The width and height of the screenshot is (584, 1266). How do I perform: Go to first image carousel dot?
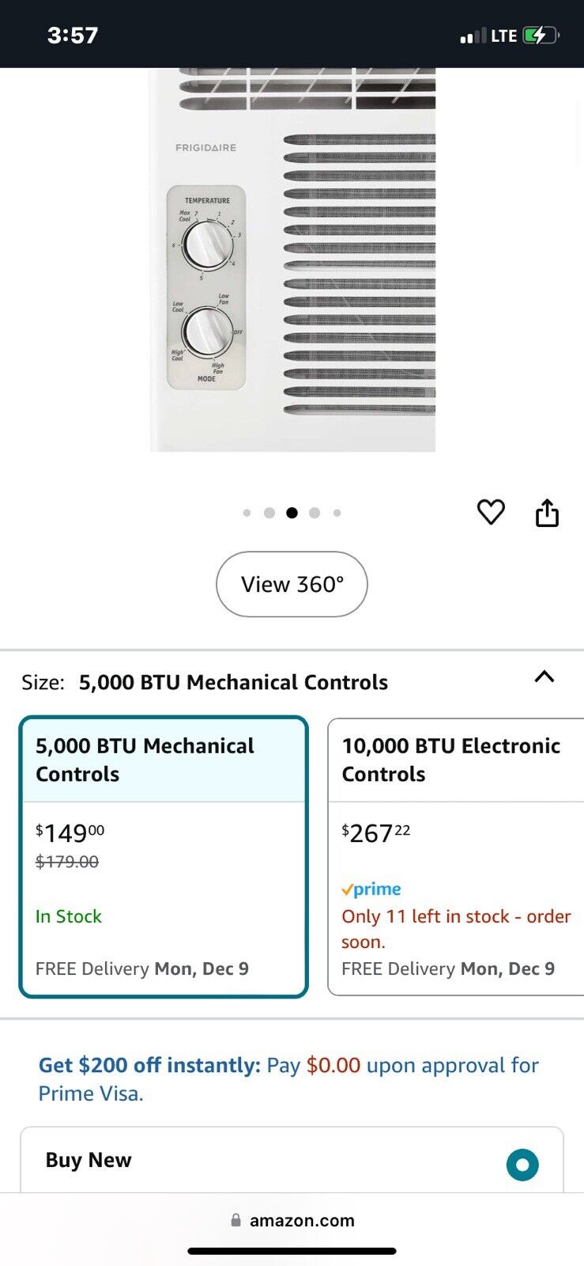pos(247,513)
